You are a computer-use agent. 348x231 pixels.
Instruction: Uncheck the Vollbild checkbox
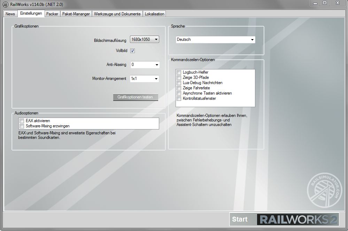click(x=132, y=51)
